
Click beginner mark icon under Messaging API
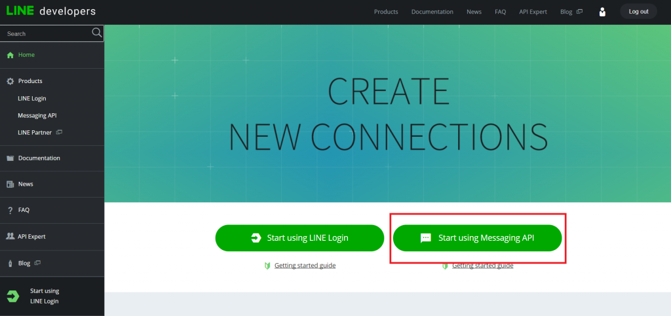click(x=445, y=266)
